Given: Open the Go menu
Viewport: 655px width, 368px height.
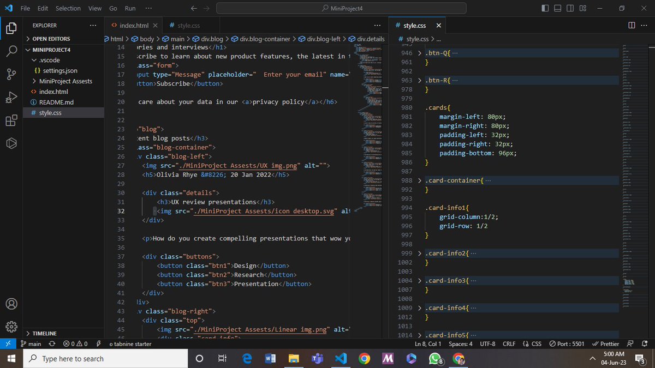Looking at the screenshot, I should [113, 8].
